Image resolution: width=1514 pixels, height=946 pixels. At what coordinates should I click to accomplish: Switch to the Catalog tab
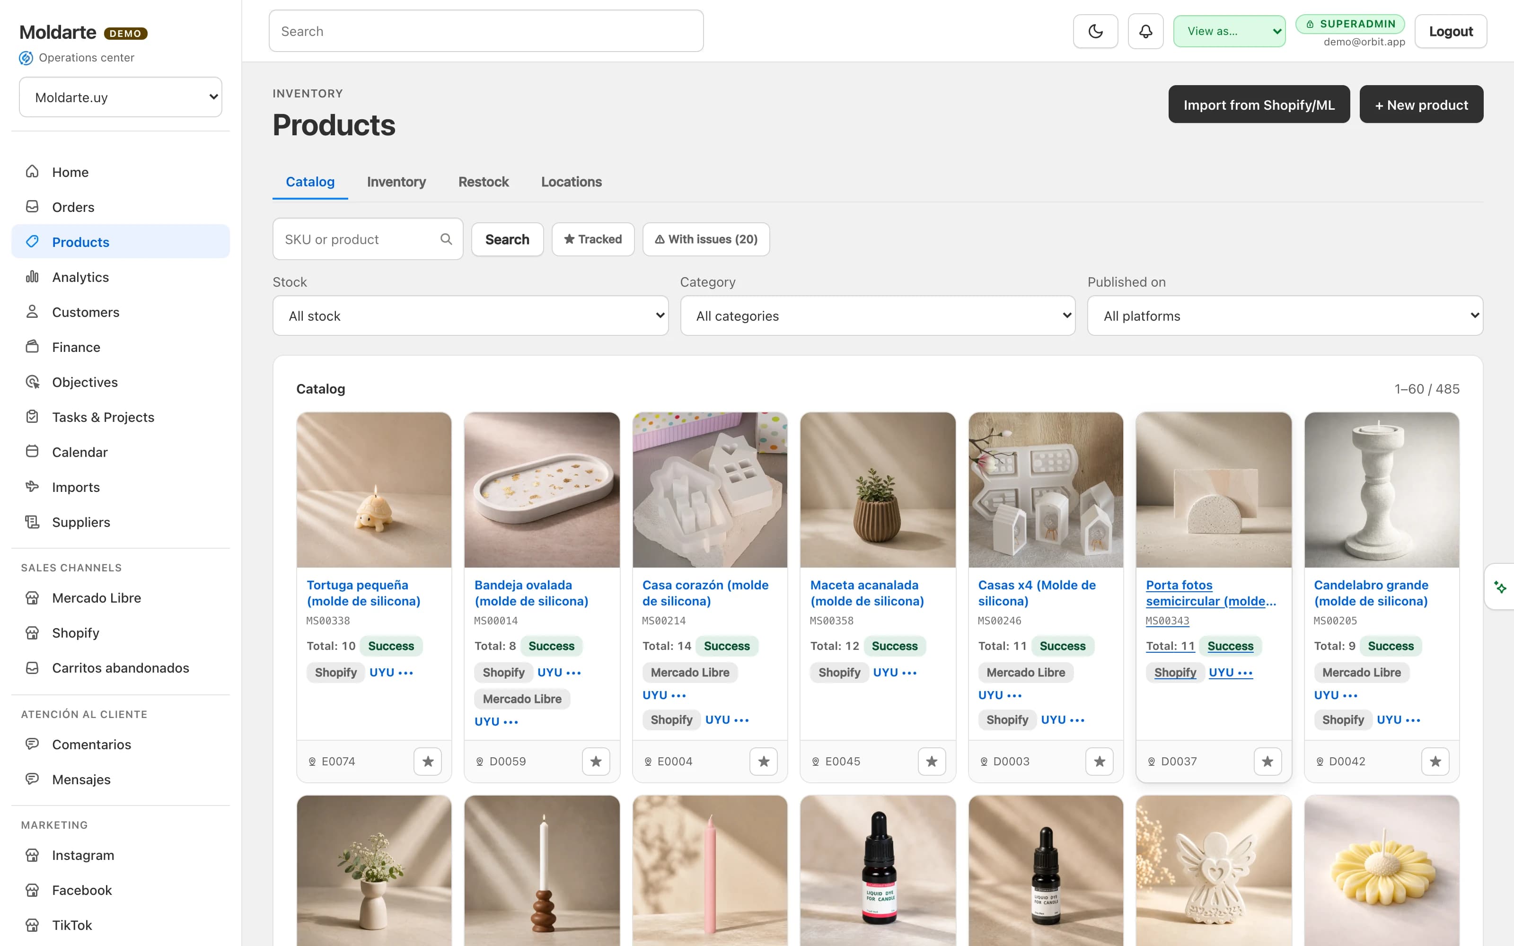[x=310, y=182]
